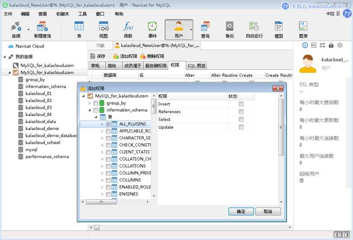Collapse the second MySQL_for_kalacloud.com connection
This screenshot has height=240, width=353.
coord(10,72)
